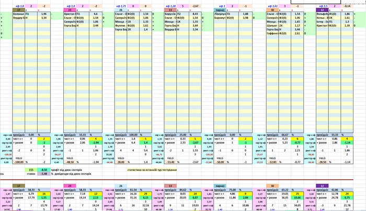Select the yellow cell with 29

click(146, 194)
